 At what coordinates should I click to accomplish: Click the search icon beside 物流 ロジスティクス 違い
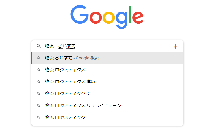pos(39,82)
